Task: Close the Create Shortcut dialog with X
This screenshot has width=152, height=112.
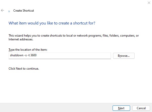Action: [x=149, y=3]
